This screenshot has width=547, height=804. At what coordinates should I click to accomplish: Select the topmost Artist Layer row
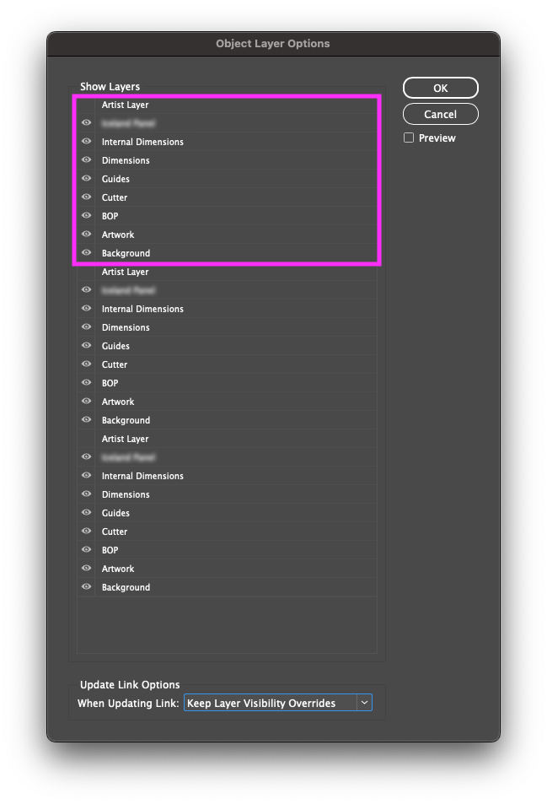click(126, 105)
